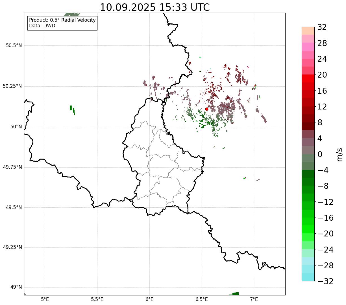The width and height of the screenshot is (346, 305).
Task: Click the colorbar tick label 8
Action: point(320,123)
